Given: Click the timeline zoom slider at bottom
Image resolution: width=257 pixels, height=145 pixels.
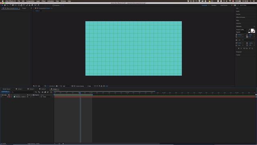Looking at the screenshot, I should pos(59,143).
